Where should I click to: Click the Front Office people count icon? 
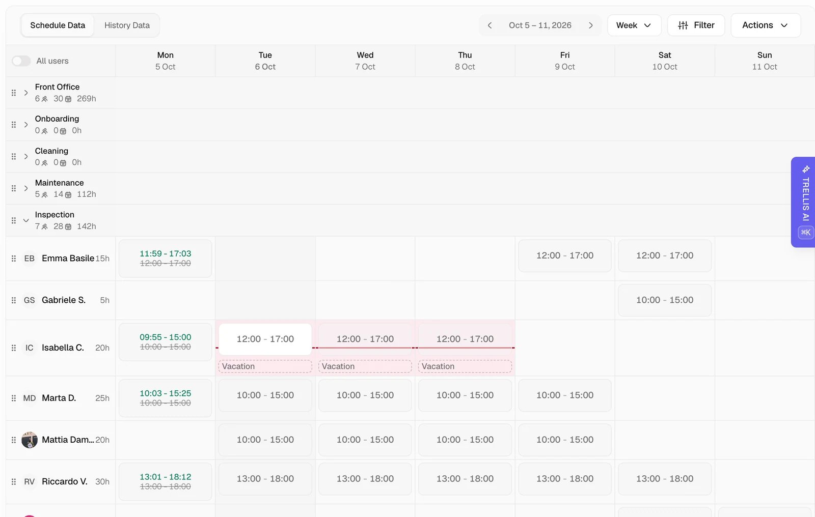45,99
